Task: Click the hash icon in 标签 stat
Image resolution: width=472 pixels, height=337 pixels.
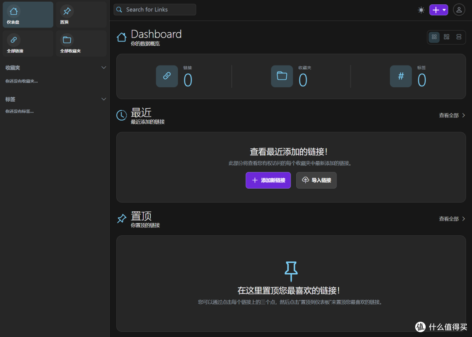Action: tap(401, 76)
